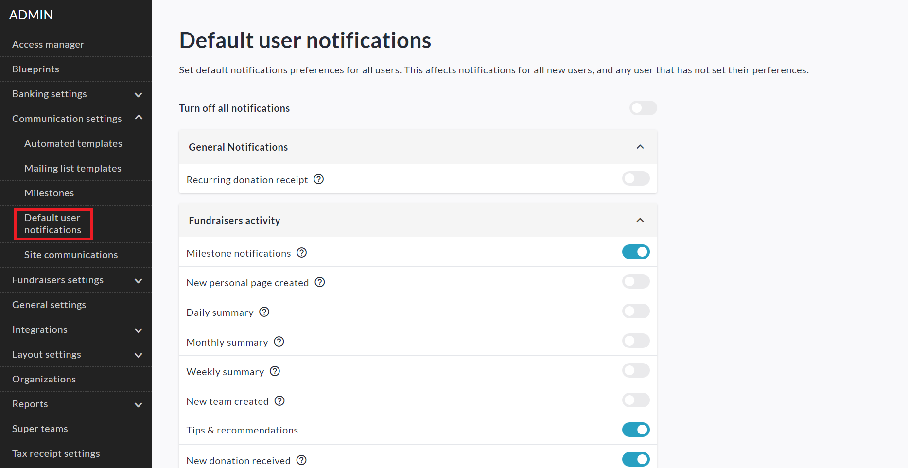This screenshot has height=468, width=908.
Task: Click help icon next to Milestone notifications
Action: (301, 253)
